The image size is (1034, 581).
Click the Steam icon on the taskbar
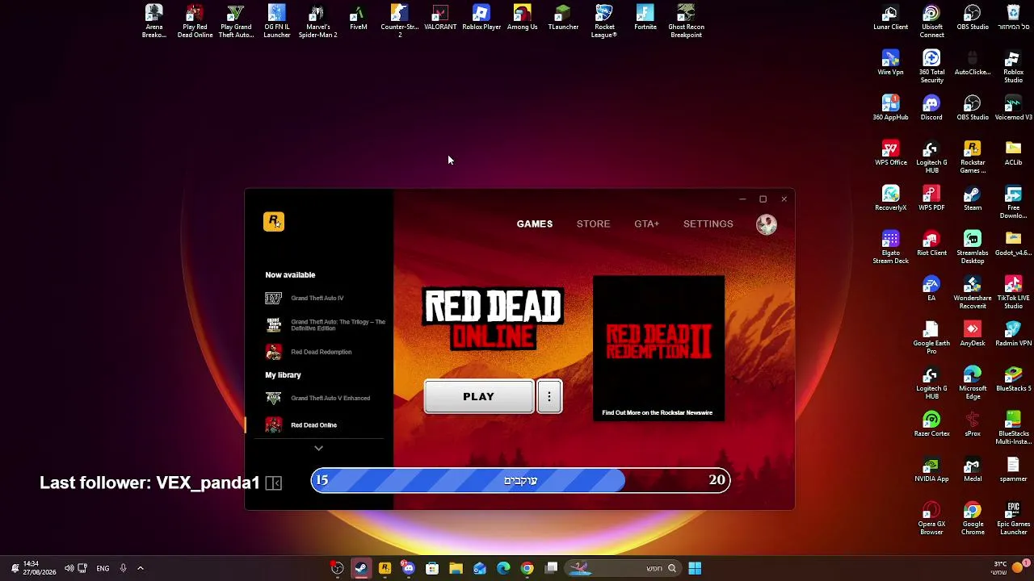point(361,568)
